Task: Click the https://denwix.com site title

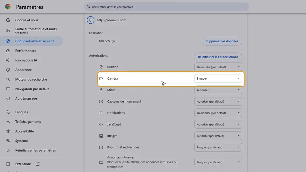Action: click(112, 20)
